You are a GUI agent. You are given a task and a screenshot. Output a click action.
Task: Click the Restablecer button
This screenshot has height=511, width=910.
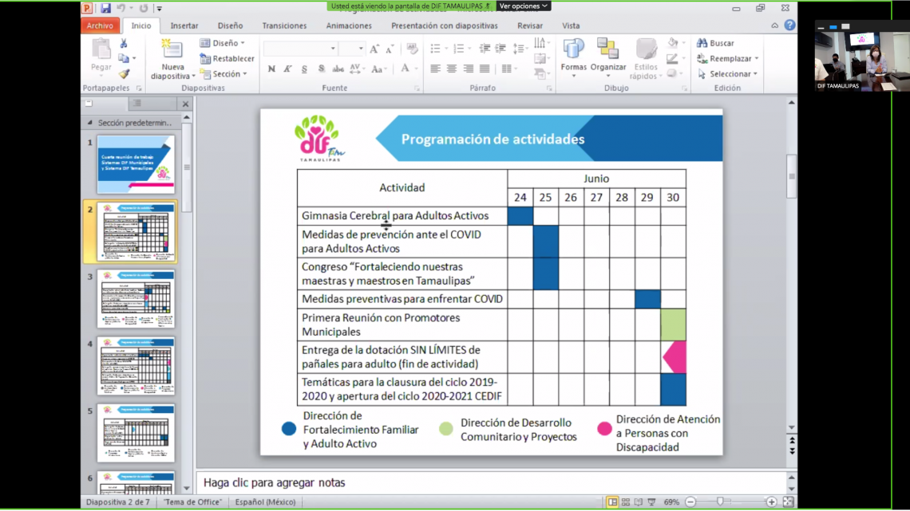pyautogui.click(x=227, y=59)
